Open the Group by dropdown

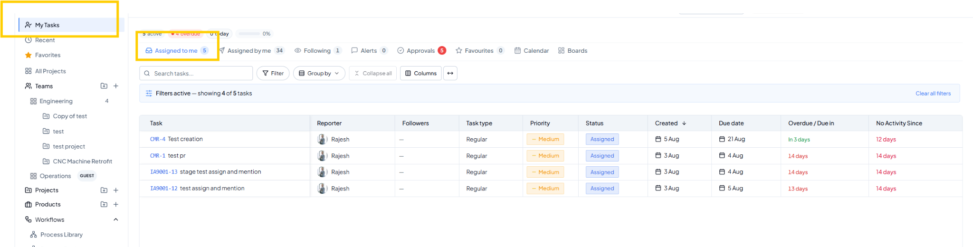[x=319, y=73]
